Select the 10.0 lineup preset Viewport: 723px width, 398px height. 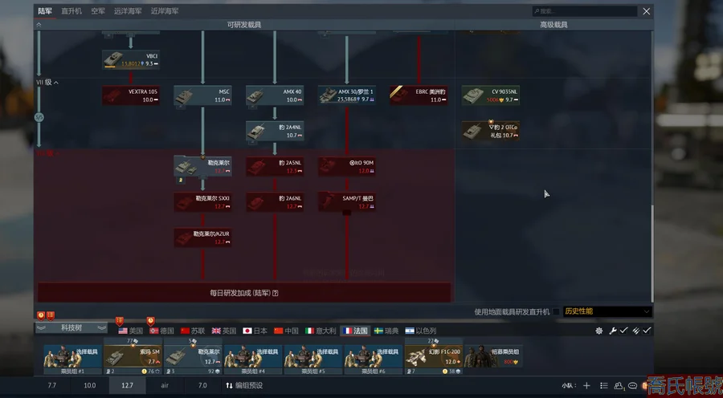[89, 386]
